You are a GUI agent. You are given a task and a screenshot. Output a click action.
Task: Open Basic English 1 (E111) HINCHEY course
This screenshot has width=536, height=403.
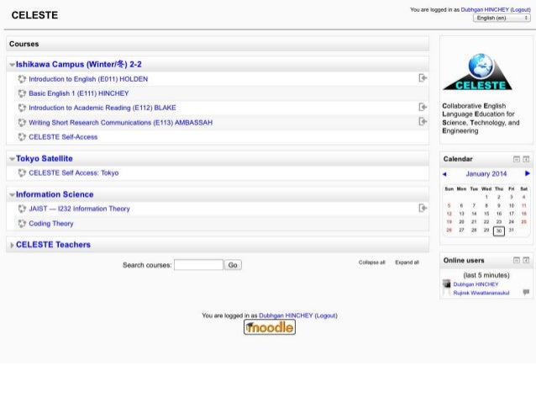pos(79,93)
